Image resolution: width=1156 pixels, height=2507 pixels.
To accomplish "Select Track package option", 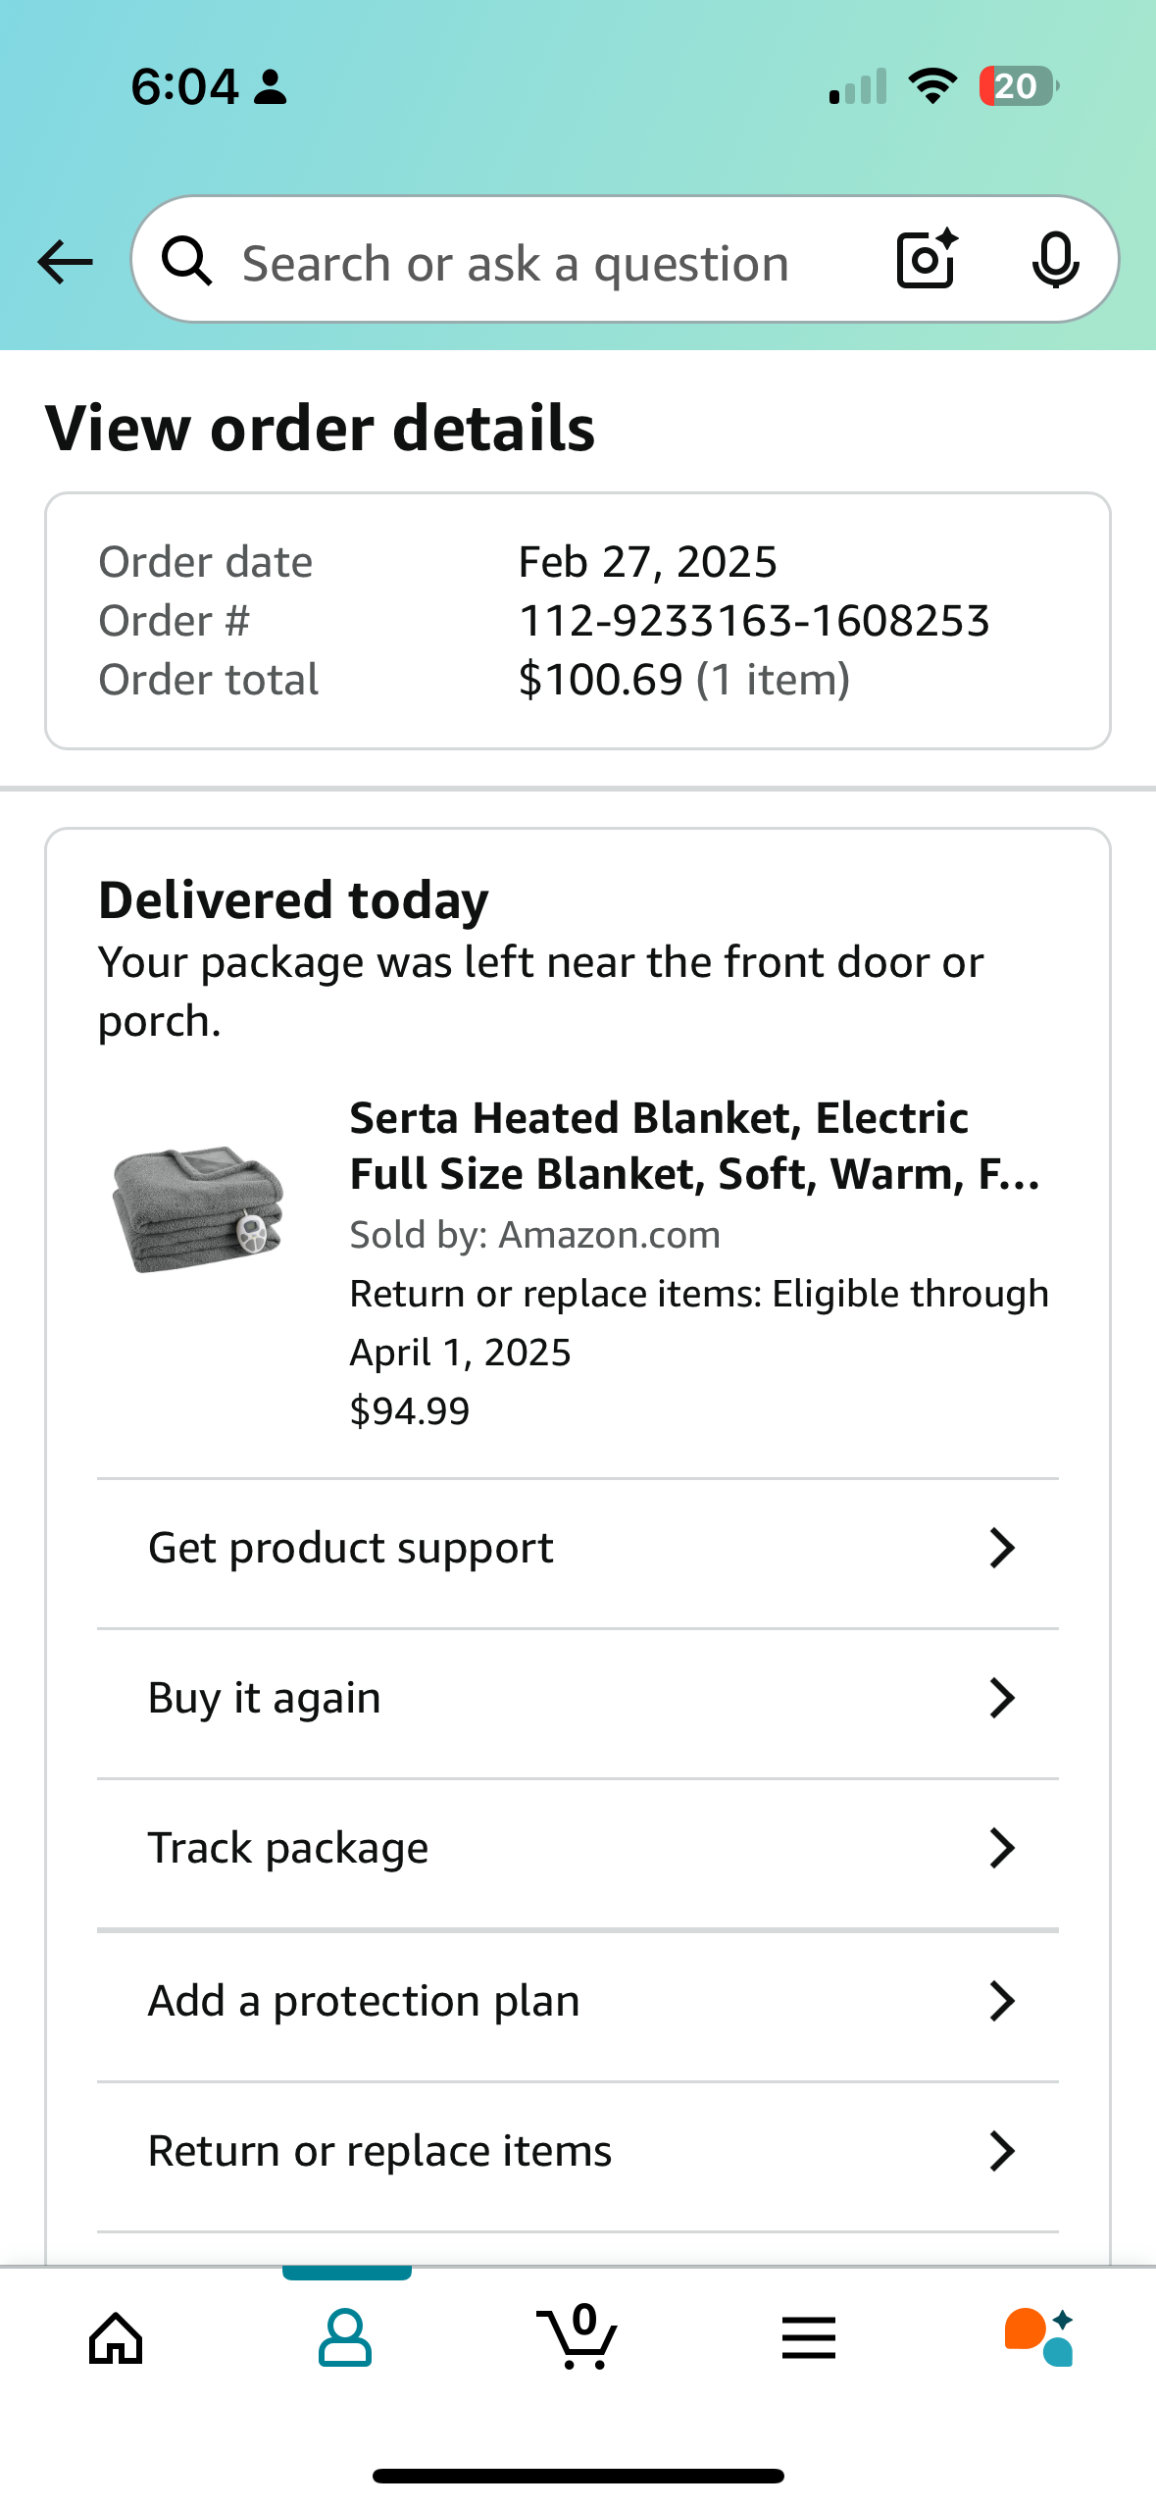I will tap(578, 1848).
